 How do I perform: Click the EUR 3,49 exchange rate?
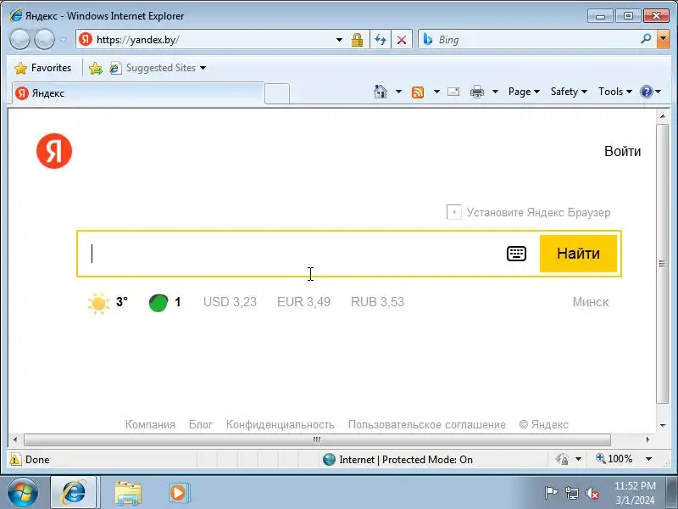coord(303,302)
